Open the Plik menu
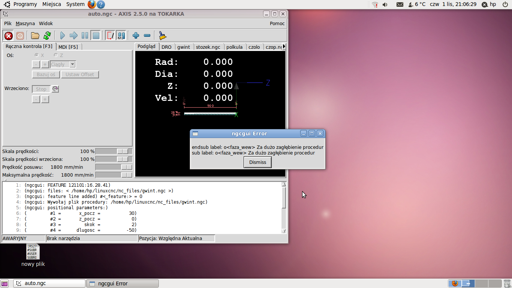This screenshot has height=288, width=512. pyautogui.click(x=8, y=23)
